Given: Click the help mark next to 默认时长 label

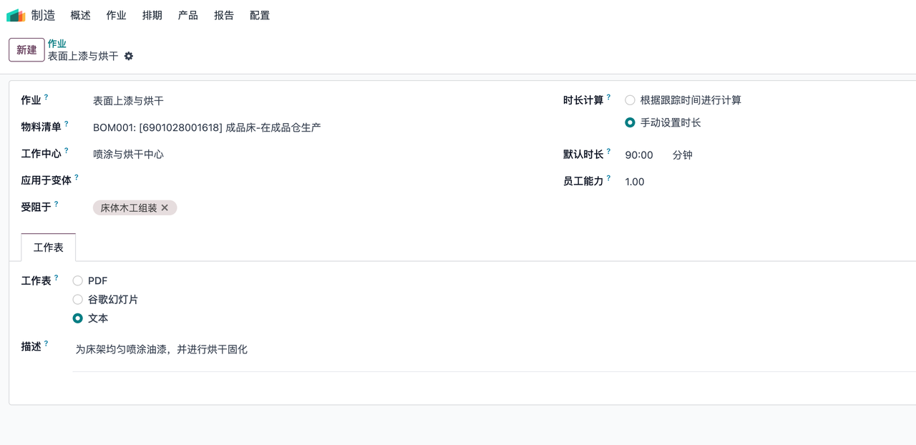Looking at the screenshot, I should [609, 151].
